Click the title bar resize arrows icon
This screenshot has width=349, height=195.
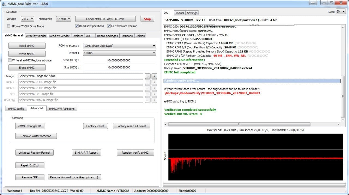(313, 3)
